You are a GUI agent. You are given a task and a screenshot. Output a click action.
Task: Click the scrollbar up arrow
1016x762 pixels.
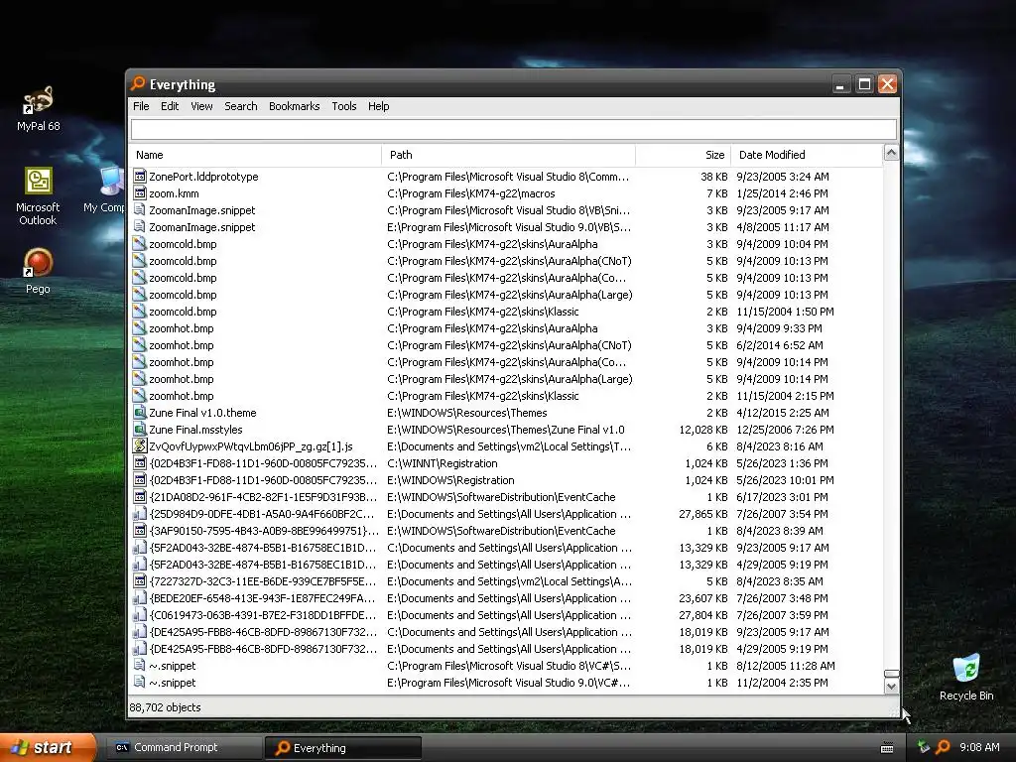pyautogui.click(x=892, y=154)
